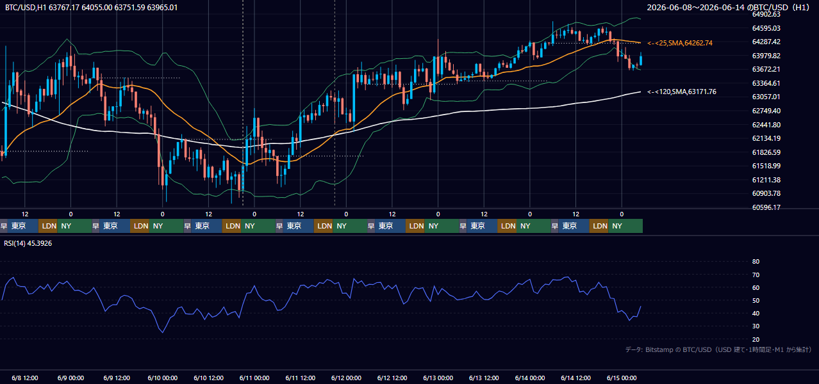Click RSI scale level 50

(756, 300)
